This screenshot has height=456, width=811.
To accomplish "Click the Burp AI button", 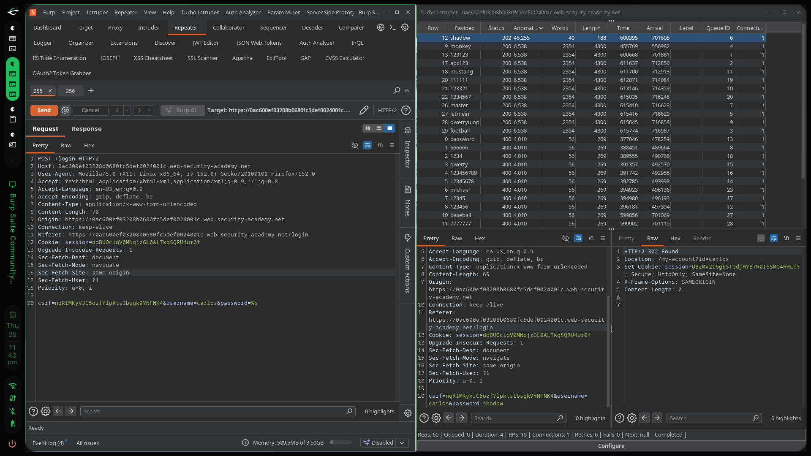I will (183, 110).
